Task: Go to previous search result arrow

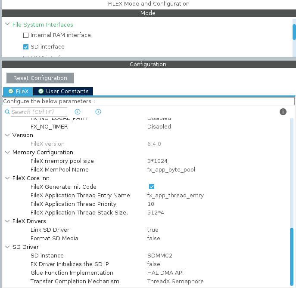Action: (x=78, y=112)
